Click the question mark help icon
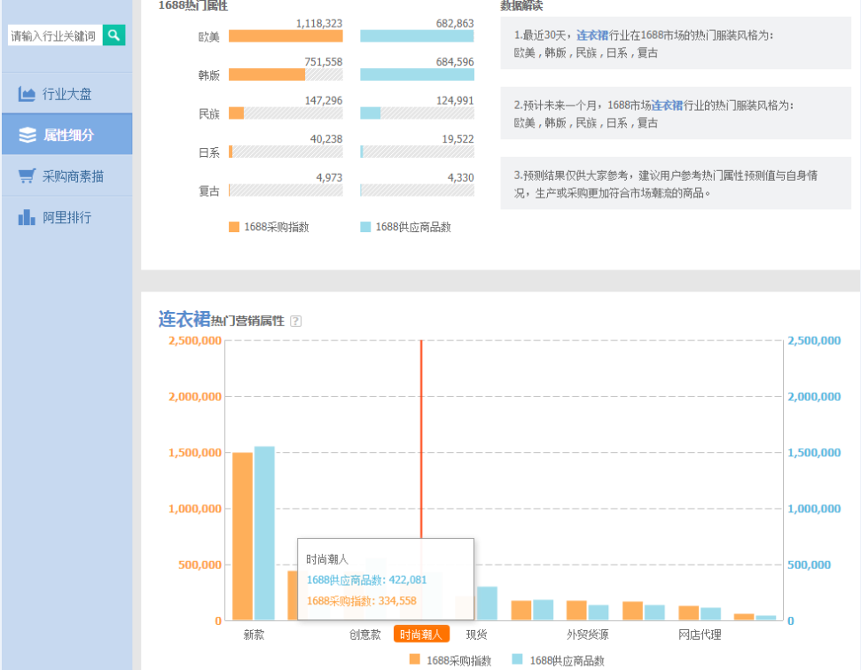Image resolution: width=861 pixels, height=670 pixels. (296, 322)
